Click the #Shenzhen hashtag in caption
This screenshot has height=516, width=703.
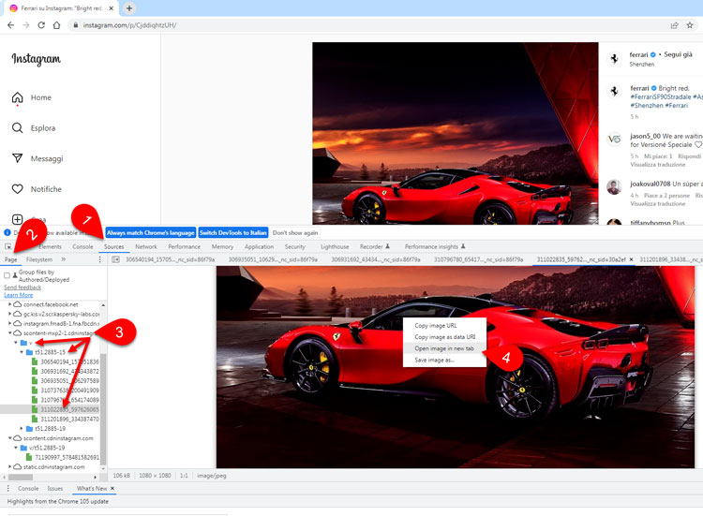click(647, 105)
